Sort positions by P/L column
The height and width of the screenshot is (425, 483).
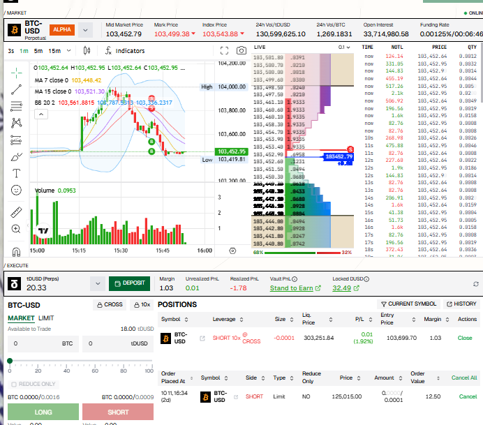364,320
